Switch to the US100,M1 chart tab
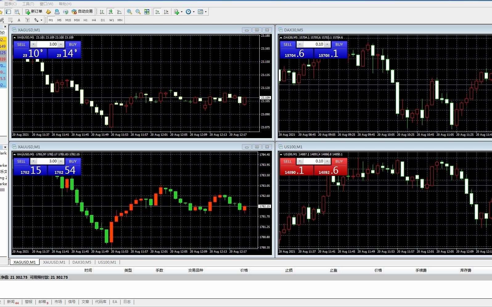The height and width of the screenshot is (307, 492). coord(107,262)
